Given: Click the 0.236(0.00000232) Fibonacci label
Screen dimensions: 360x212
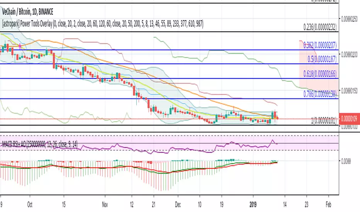Looking at the screenshot, I should 320,27.
